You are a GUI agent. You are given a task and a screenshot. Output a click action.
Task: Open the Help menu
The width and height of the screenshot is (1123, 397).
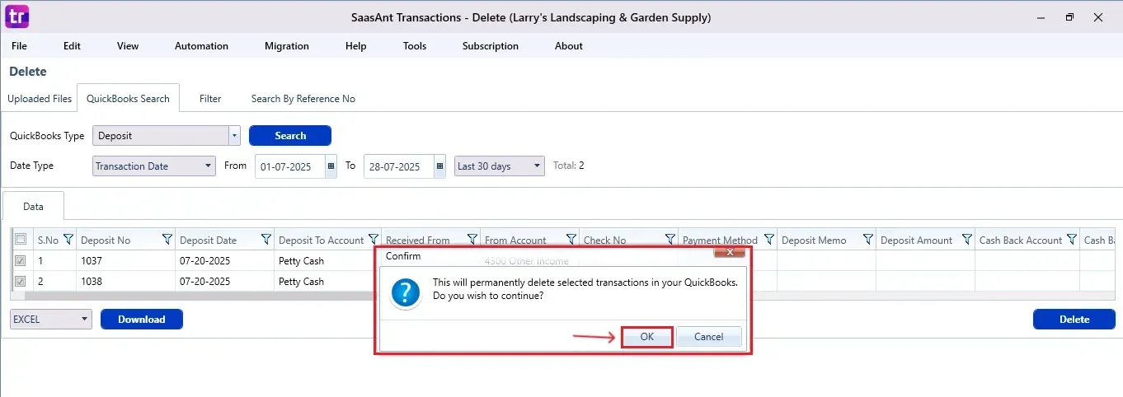click(x=356, y=46)
